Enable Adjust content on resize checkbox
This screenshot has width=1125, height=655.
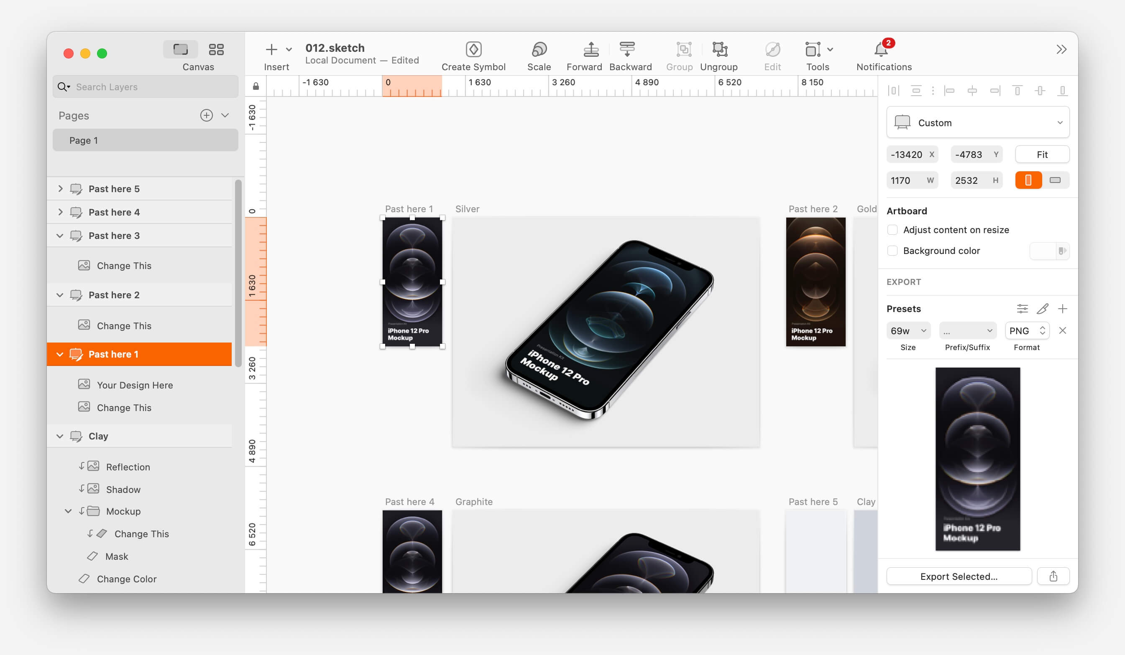coord(892,230)
